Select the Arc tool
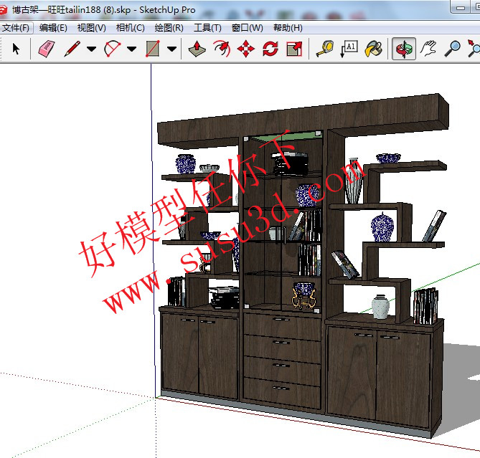 [113, 49]
